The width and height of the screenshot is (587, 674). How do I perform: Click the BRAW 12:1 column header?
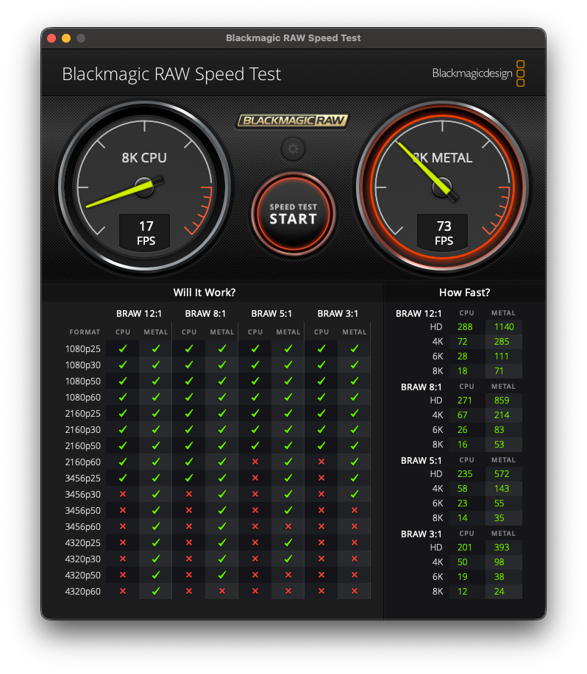139,314
